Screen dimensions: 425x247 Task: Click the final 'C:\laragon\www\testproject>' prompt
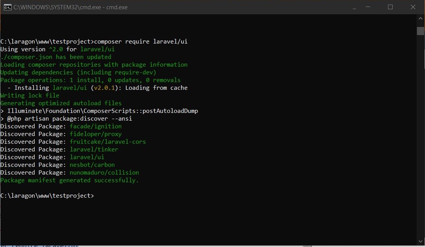tap(47, 196)
